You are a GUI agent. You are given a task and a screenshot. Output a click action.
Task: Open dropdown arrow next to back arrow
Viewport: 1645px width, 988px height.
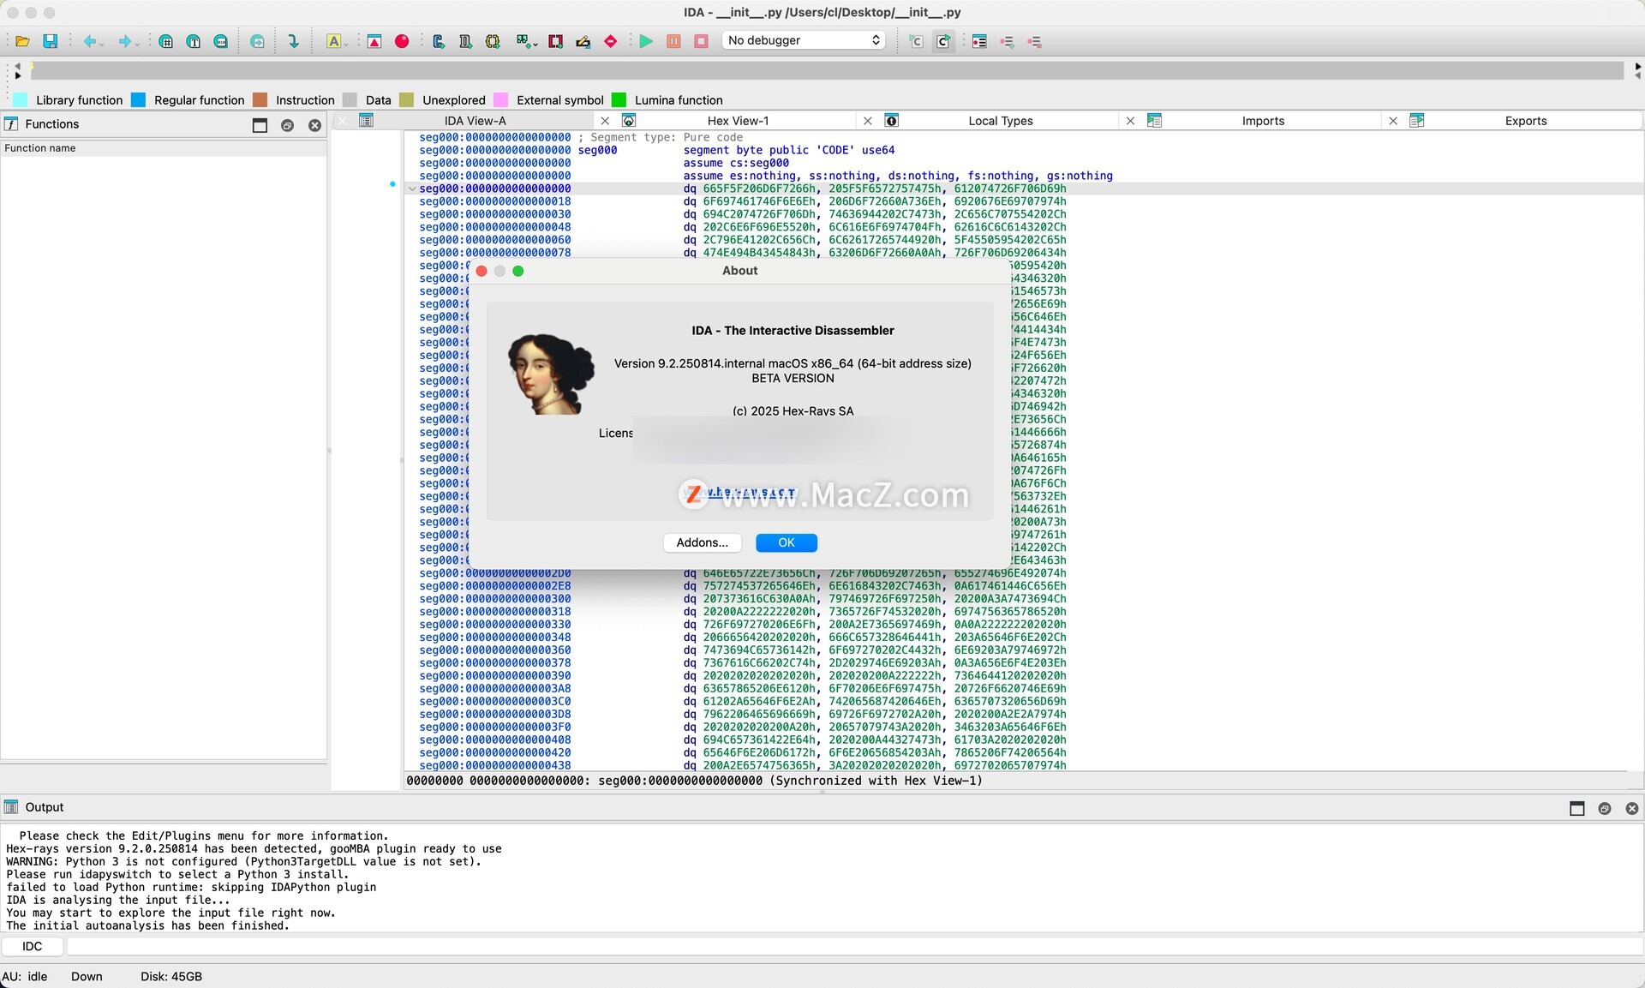(x=102, y=43)
